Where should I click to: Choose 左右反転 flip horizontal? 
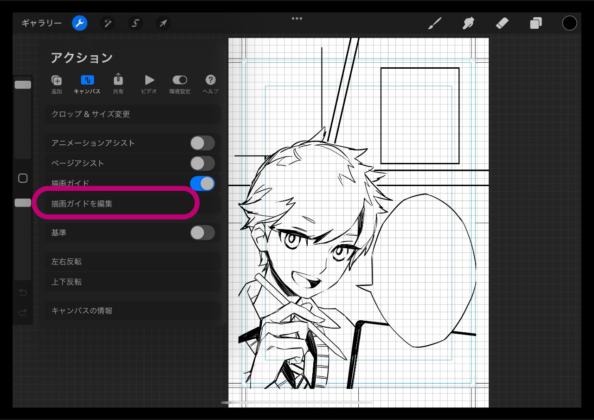pyautogui.click(x=133, y=262)
